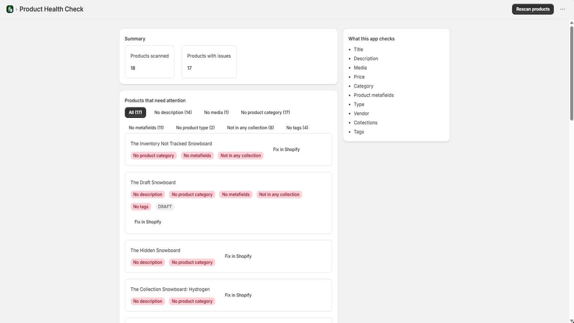Select the All (17) filter tab
Screen dimensions: 574x323
pos(135,112)
